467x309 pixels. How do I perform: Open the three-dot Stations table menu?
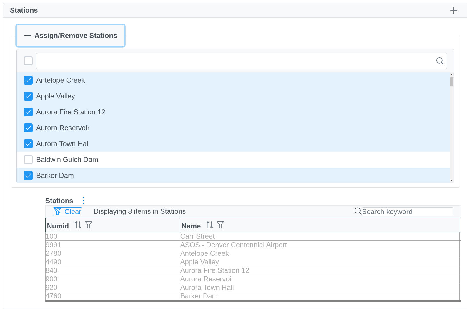(84, 201)
